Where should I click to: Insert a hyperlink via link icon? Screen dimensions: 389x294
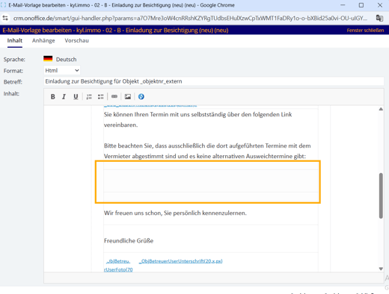coord(114,96)
